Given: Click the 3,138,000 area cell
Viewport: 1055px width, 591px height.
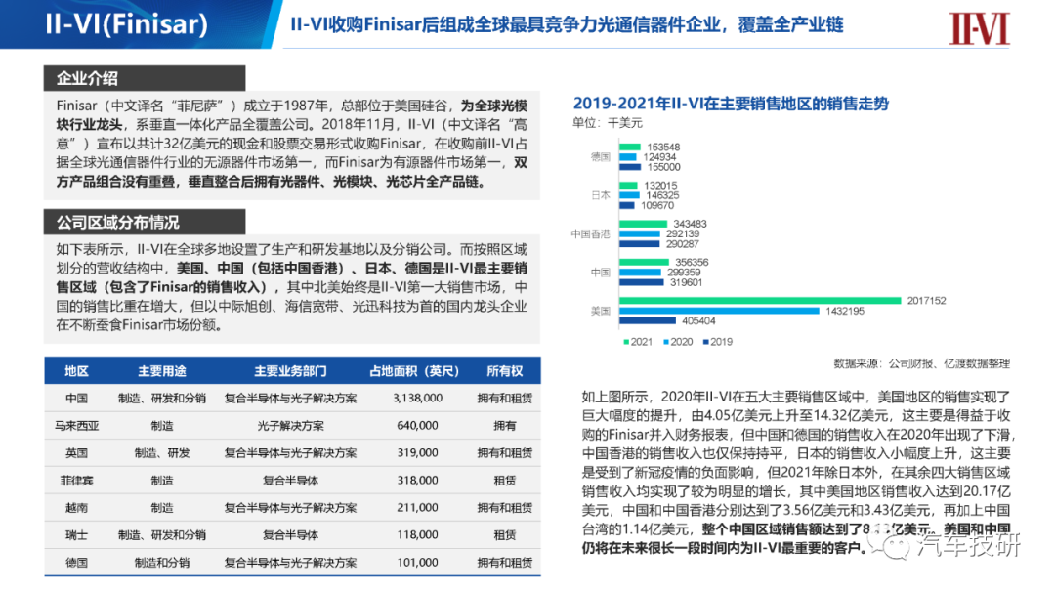Looking at the screenshot, I should (x=417, y=399).
